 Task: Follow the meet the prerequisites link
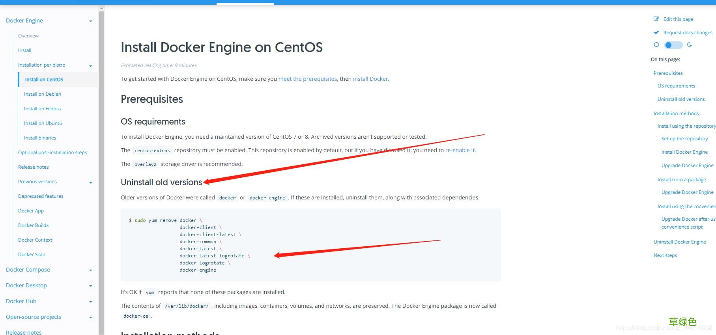click(308, 79)
